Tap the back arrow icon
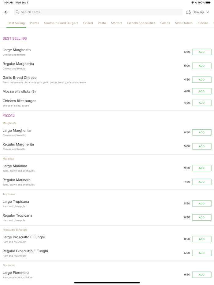The image size is (214, 285). click(6, 12)
